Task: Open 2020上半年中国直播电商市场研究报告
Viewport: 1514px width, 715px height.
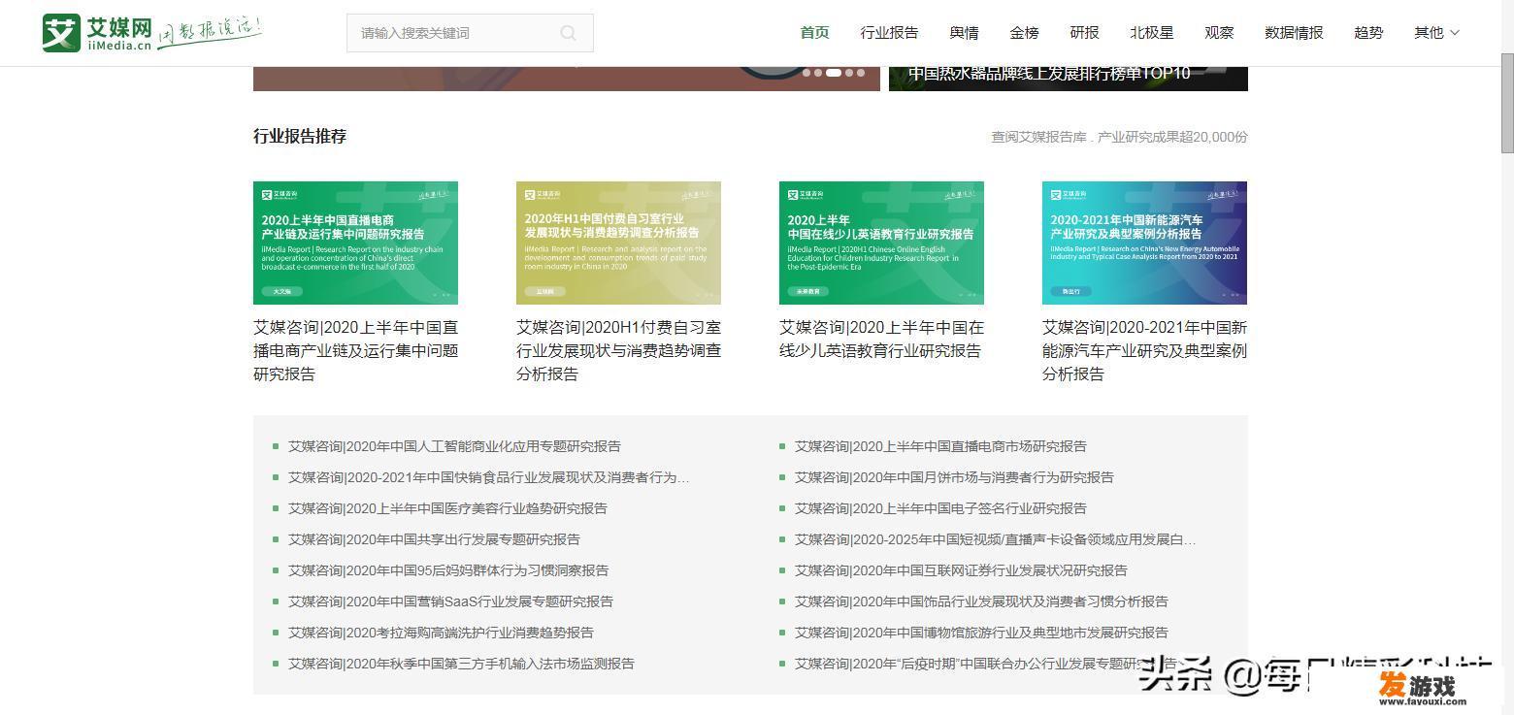Action: click(x=940, y=446)
